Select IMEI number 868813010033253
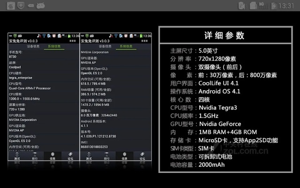 tap(94, 147)
